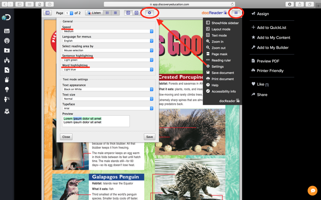Open the calendar grid sidebar icon
This screenshot has height=200, width=321.
point(7,31)
